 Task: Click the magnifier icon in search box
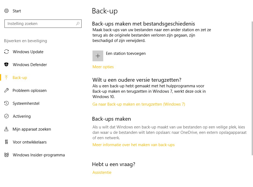(x=78, y=24)
